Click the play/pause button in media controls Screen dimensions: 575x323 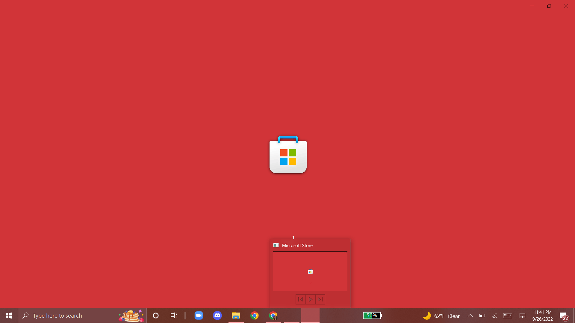coord(310,299)
